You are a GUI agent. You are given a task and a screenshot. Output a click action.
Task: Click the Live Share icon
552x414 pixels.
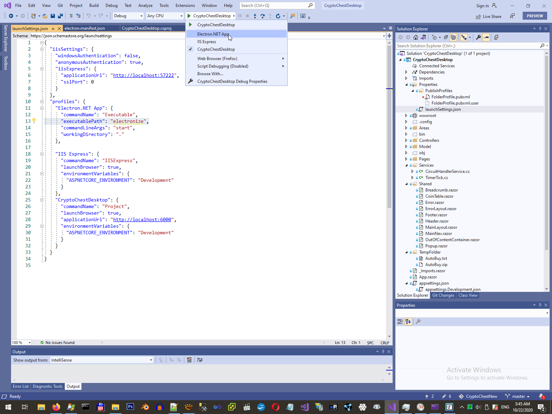(x=478, y=17)
